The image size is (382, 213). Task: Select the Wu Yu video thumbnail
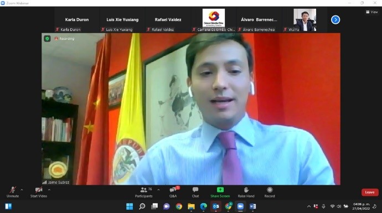click(x=305, y=20)
